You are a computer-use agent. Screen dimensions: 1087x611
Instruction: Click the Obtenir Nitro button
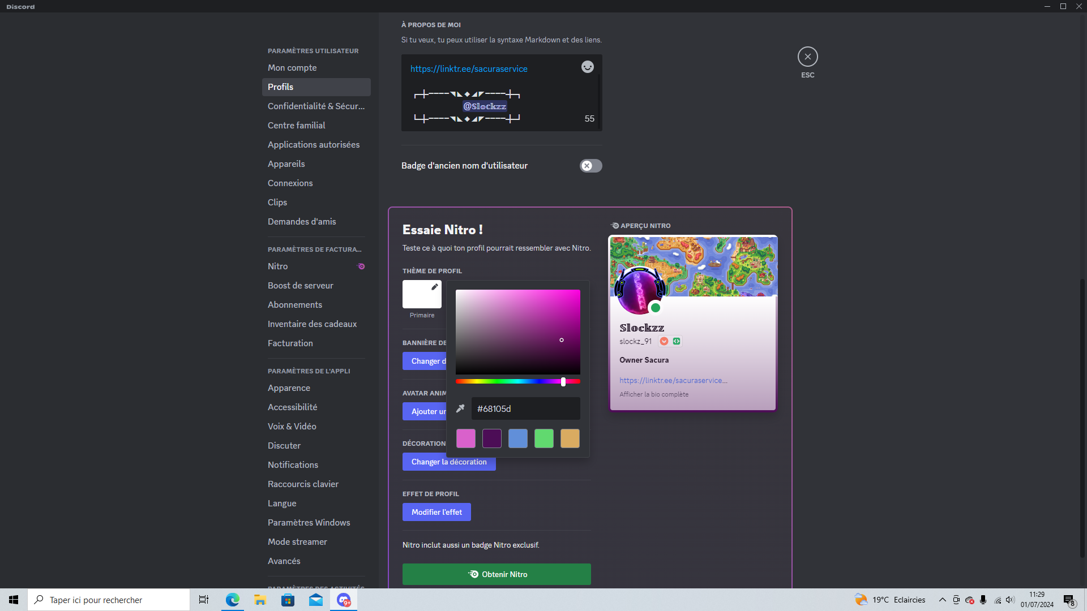tap(497, 574)
